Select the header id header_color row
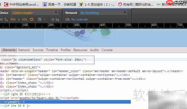Screen dimensions: 187x109 pos(91,71)
